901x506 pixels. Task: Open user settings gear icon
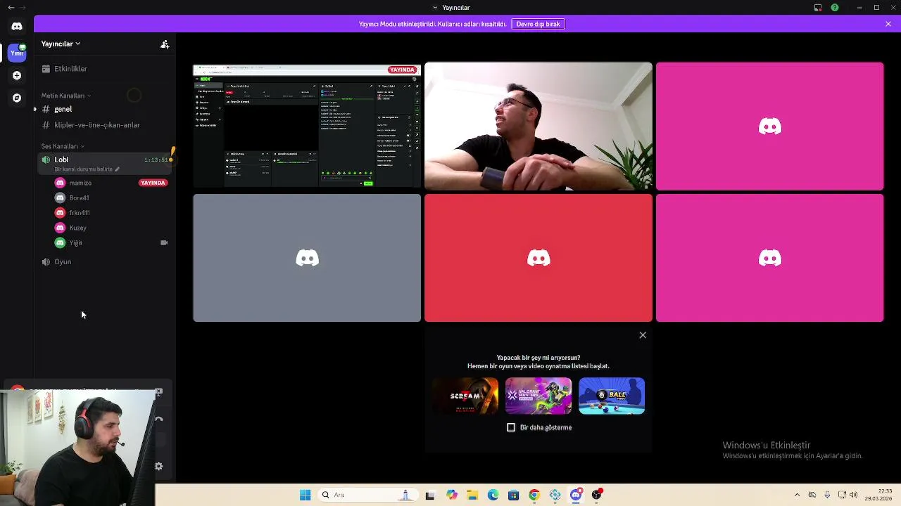[x=159, y=466]
